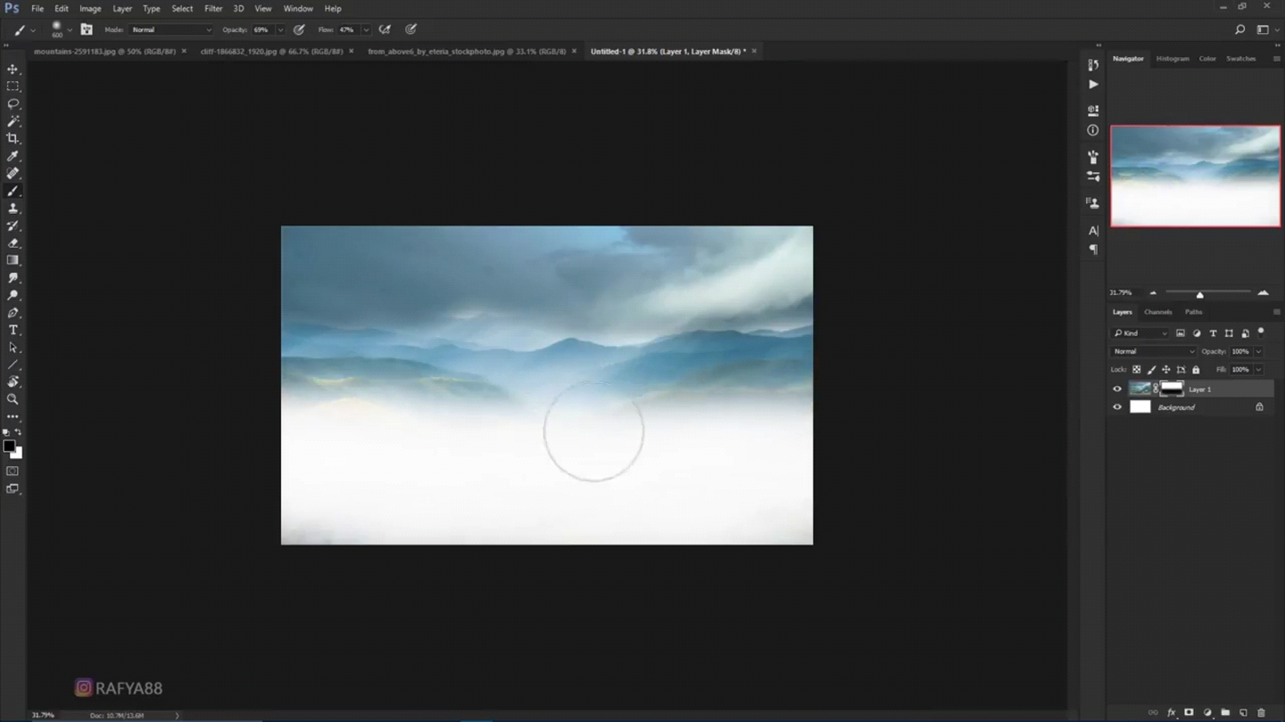The image size is (1285, 722).
Task: Select the Eyedropper tool
Action: [12, 156]
